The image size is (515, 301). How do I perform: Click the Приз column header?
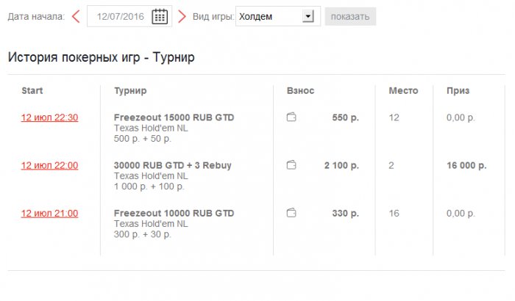click(458, 90)
